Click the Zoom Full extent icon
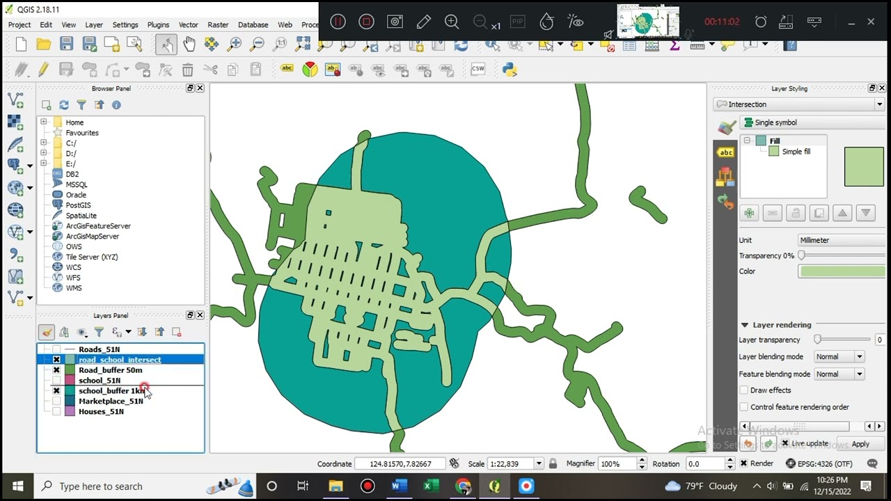The height and width of the screenshot is (501, 891). (x=303, y=45)
